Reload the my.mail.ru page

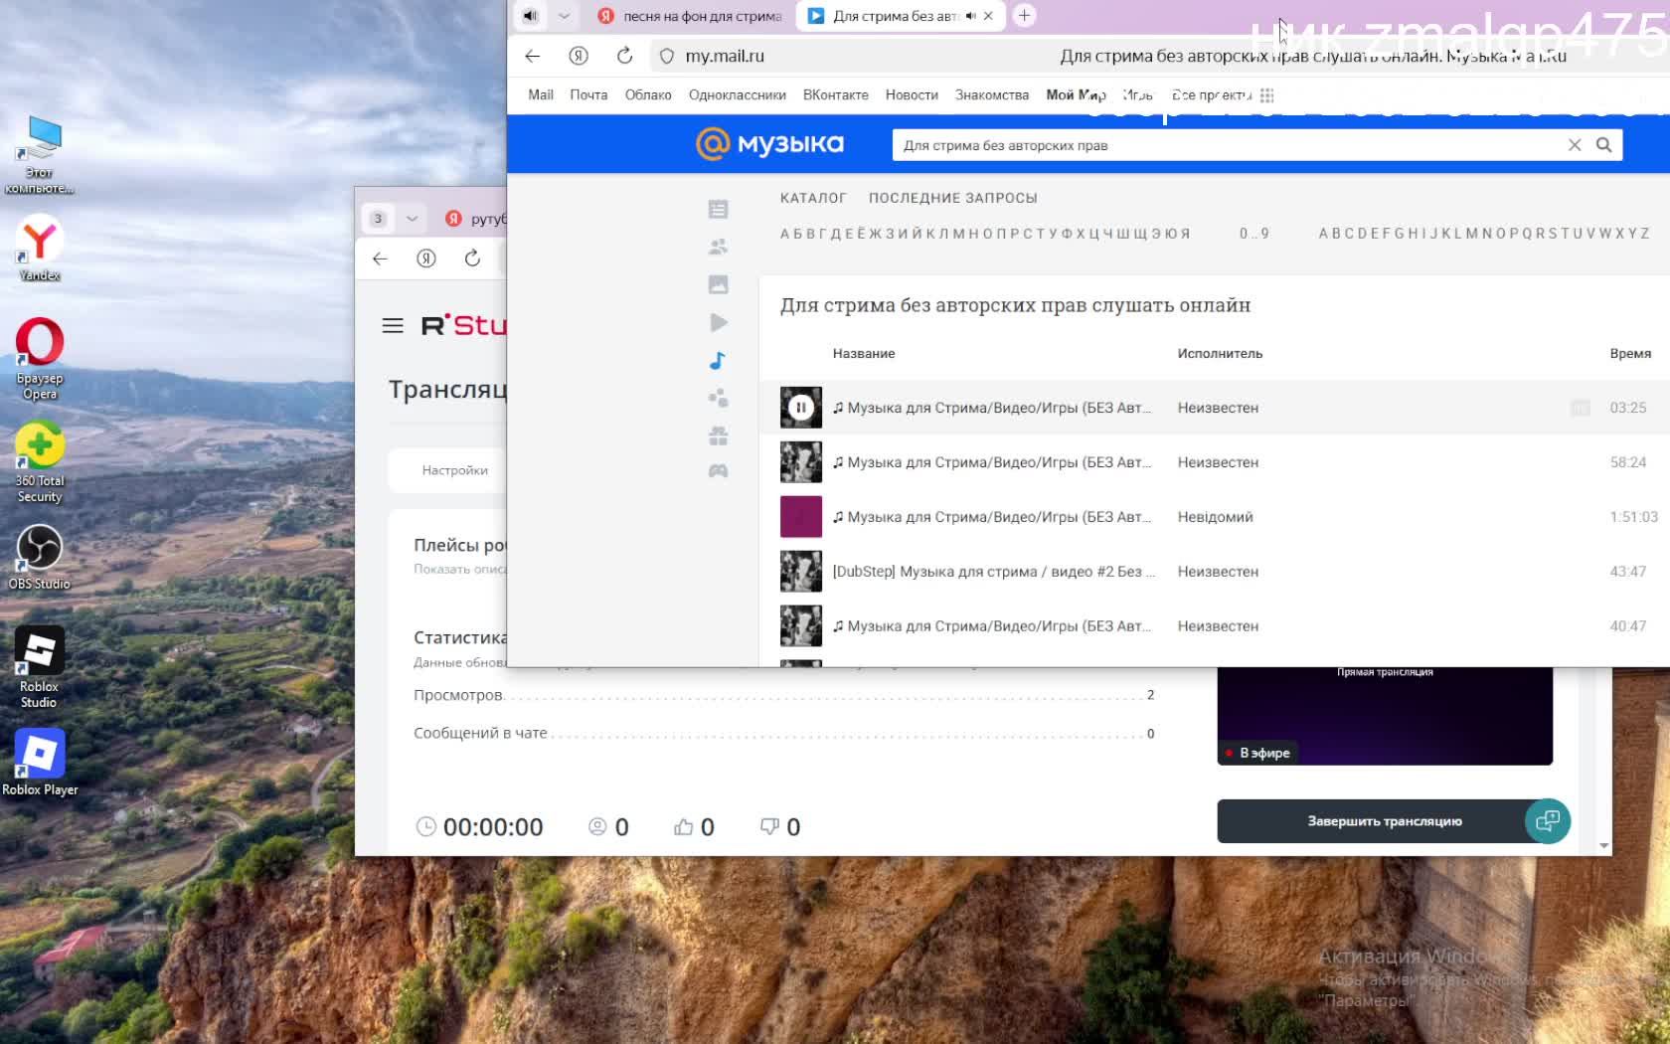pos(624,56)
